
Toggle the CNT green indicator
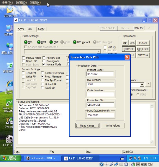[x=51, y=42]
